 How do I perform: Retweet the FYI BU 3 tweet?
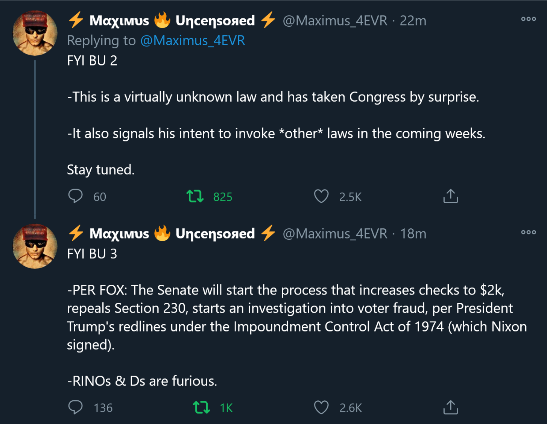[201, 407]
